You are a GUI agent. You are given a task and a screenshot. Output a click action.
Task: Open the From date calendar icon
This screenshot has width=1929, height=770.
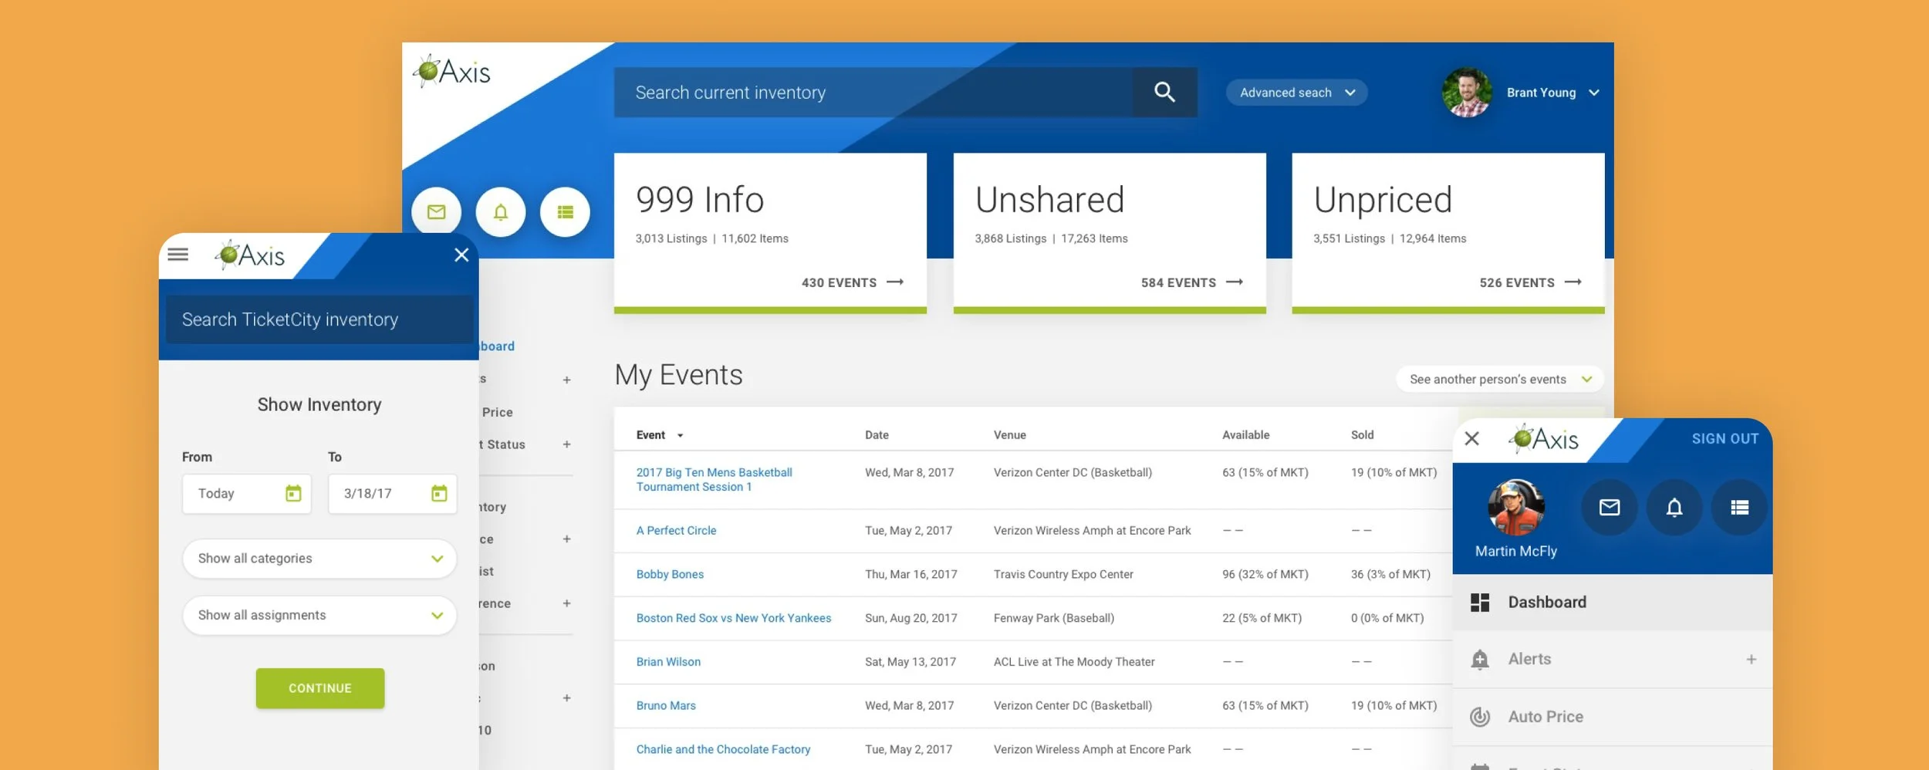point(293,494)
